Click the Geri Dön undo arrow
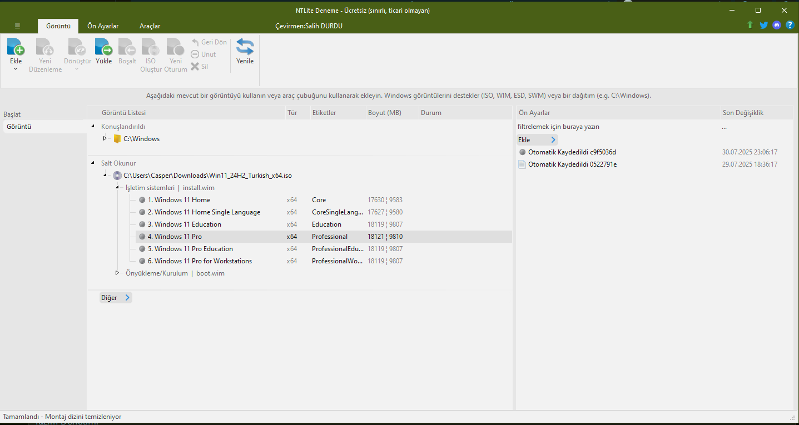799x425 pixels. click(195, 42)
